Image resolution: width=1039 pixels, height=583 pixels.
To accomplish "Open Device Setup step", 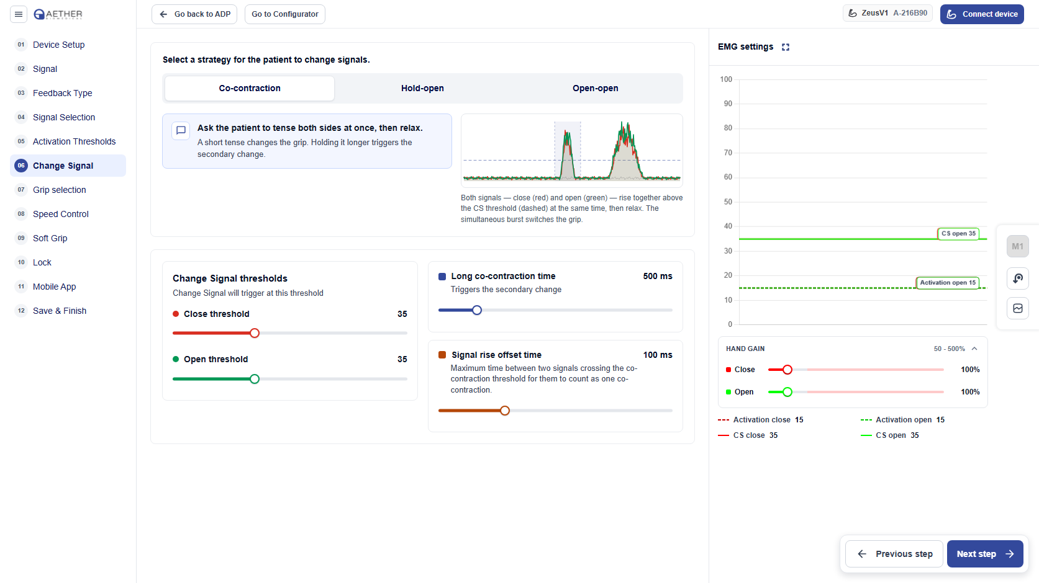I will (x=68, y=45).
